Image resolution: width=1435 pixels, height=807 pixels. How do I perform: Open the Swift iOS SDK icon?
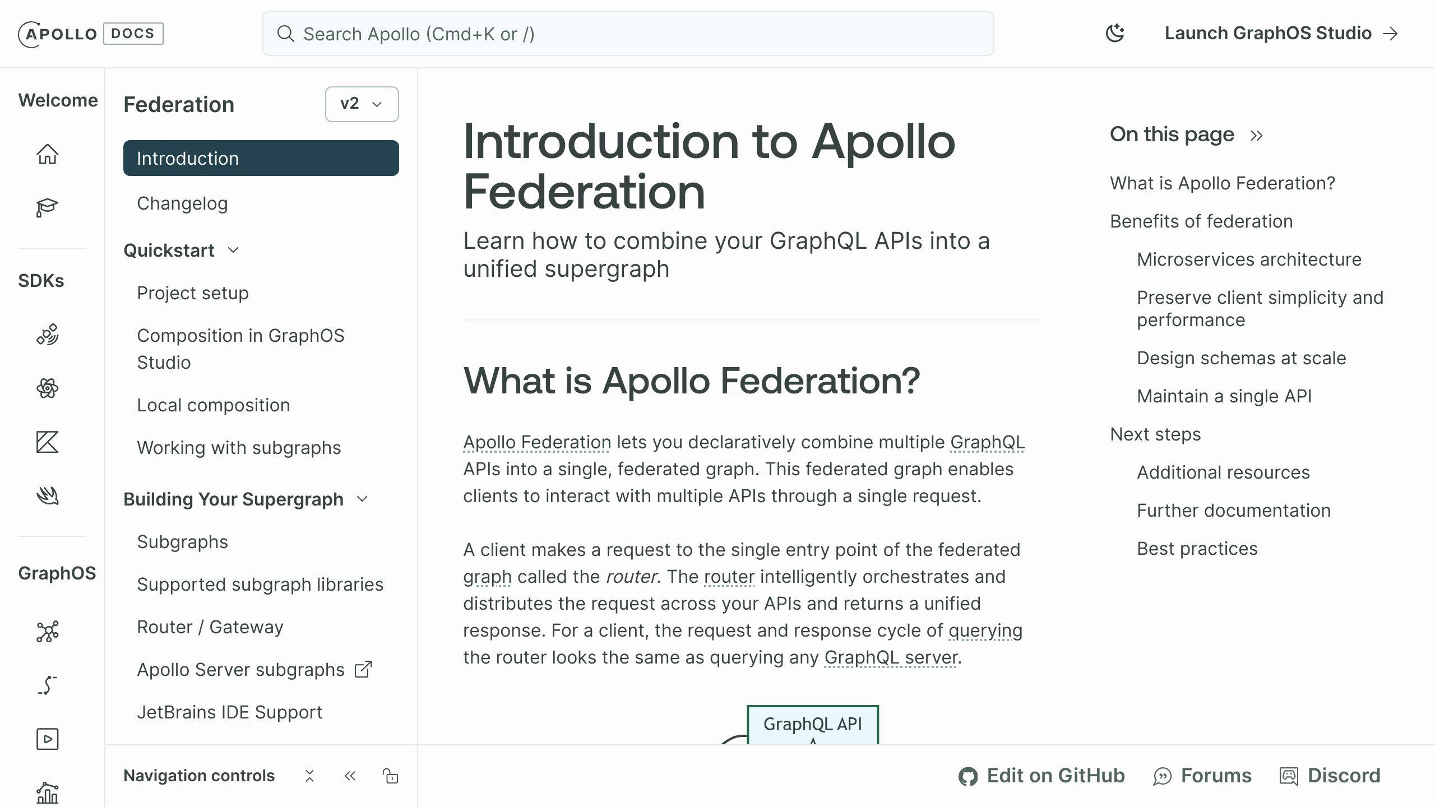(48, 495)
